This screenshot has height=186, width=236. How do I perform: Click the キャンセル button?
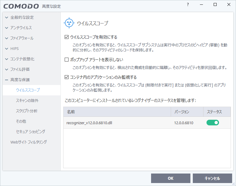click(x=212, y=178)
